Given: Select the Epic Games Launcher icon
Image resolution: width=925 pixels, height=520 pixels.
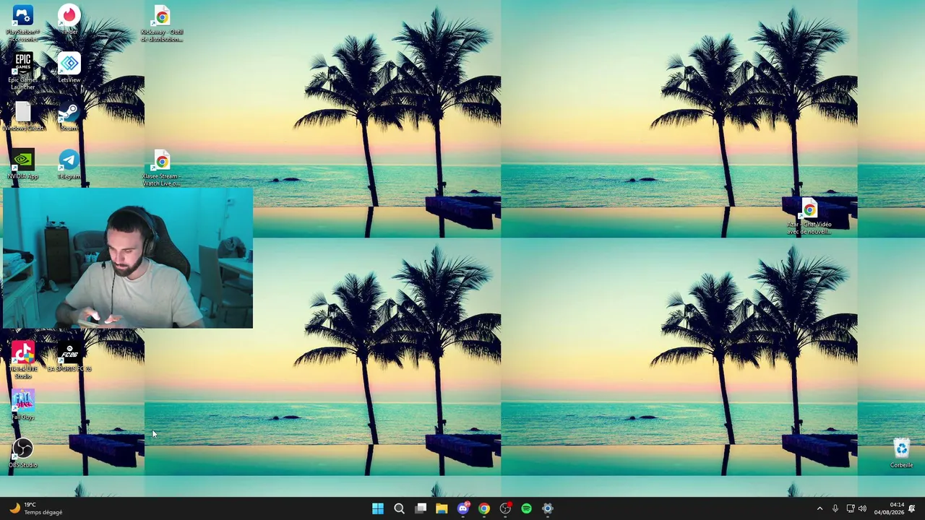Looking at the screenshot, I should [x=23, y=71].
